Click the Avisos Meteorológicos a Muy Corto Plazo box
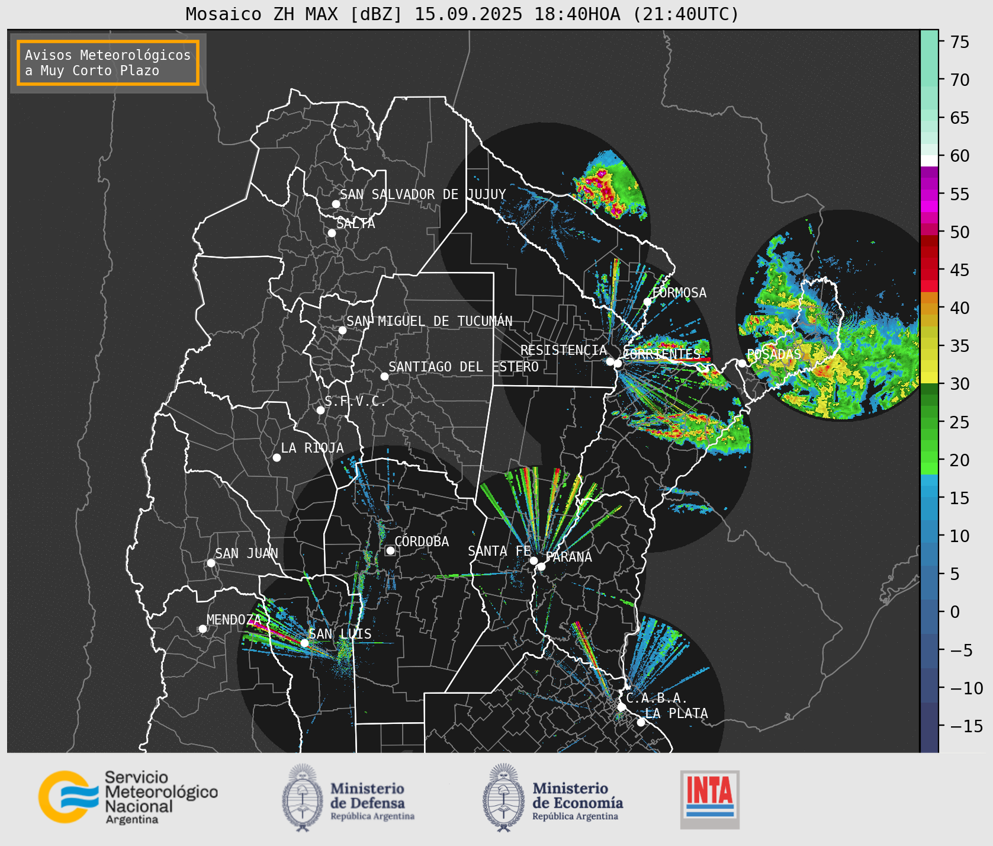Image resolution: width=993 pixels, height=846 pixels. (x=108, y=63)
